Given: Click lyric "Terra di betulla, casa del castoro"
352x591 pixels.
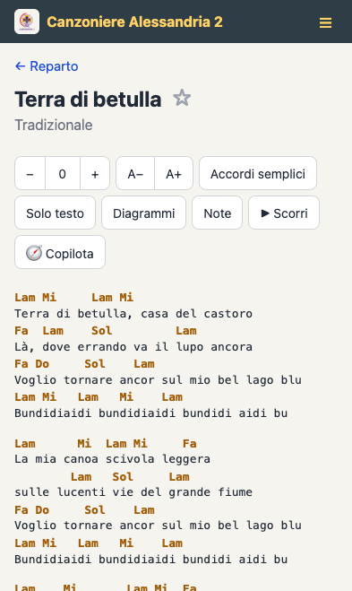Looking at the screenshot, I should (133, 314).
